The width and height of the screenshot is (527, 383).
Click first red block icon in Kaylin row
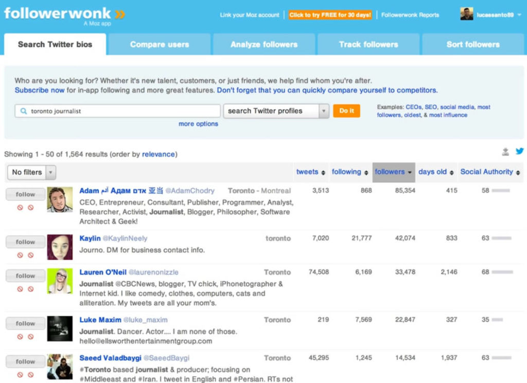click(20, 255)
